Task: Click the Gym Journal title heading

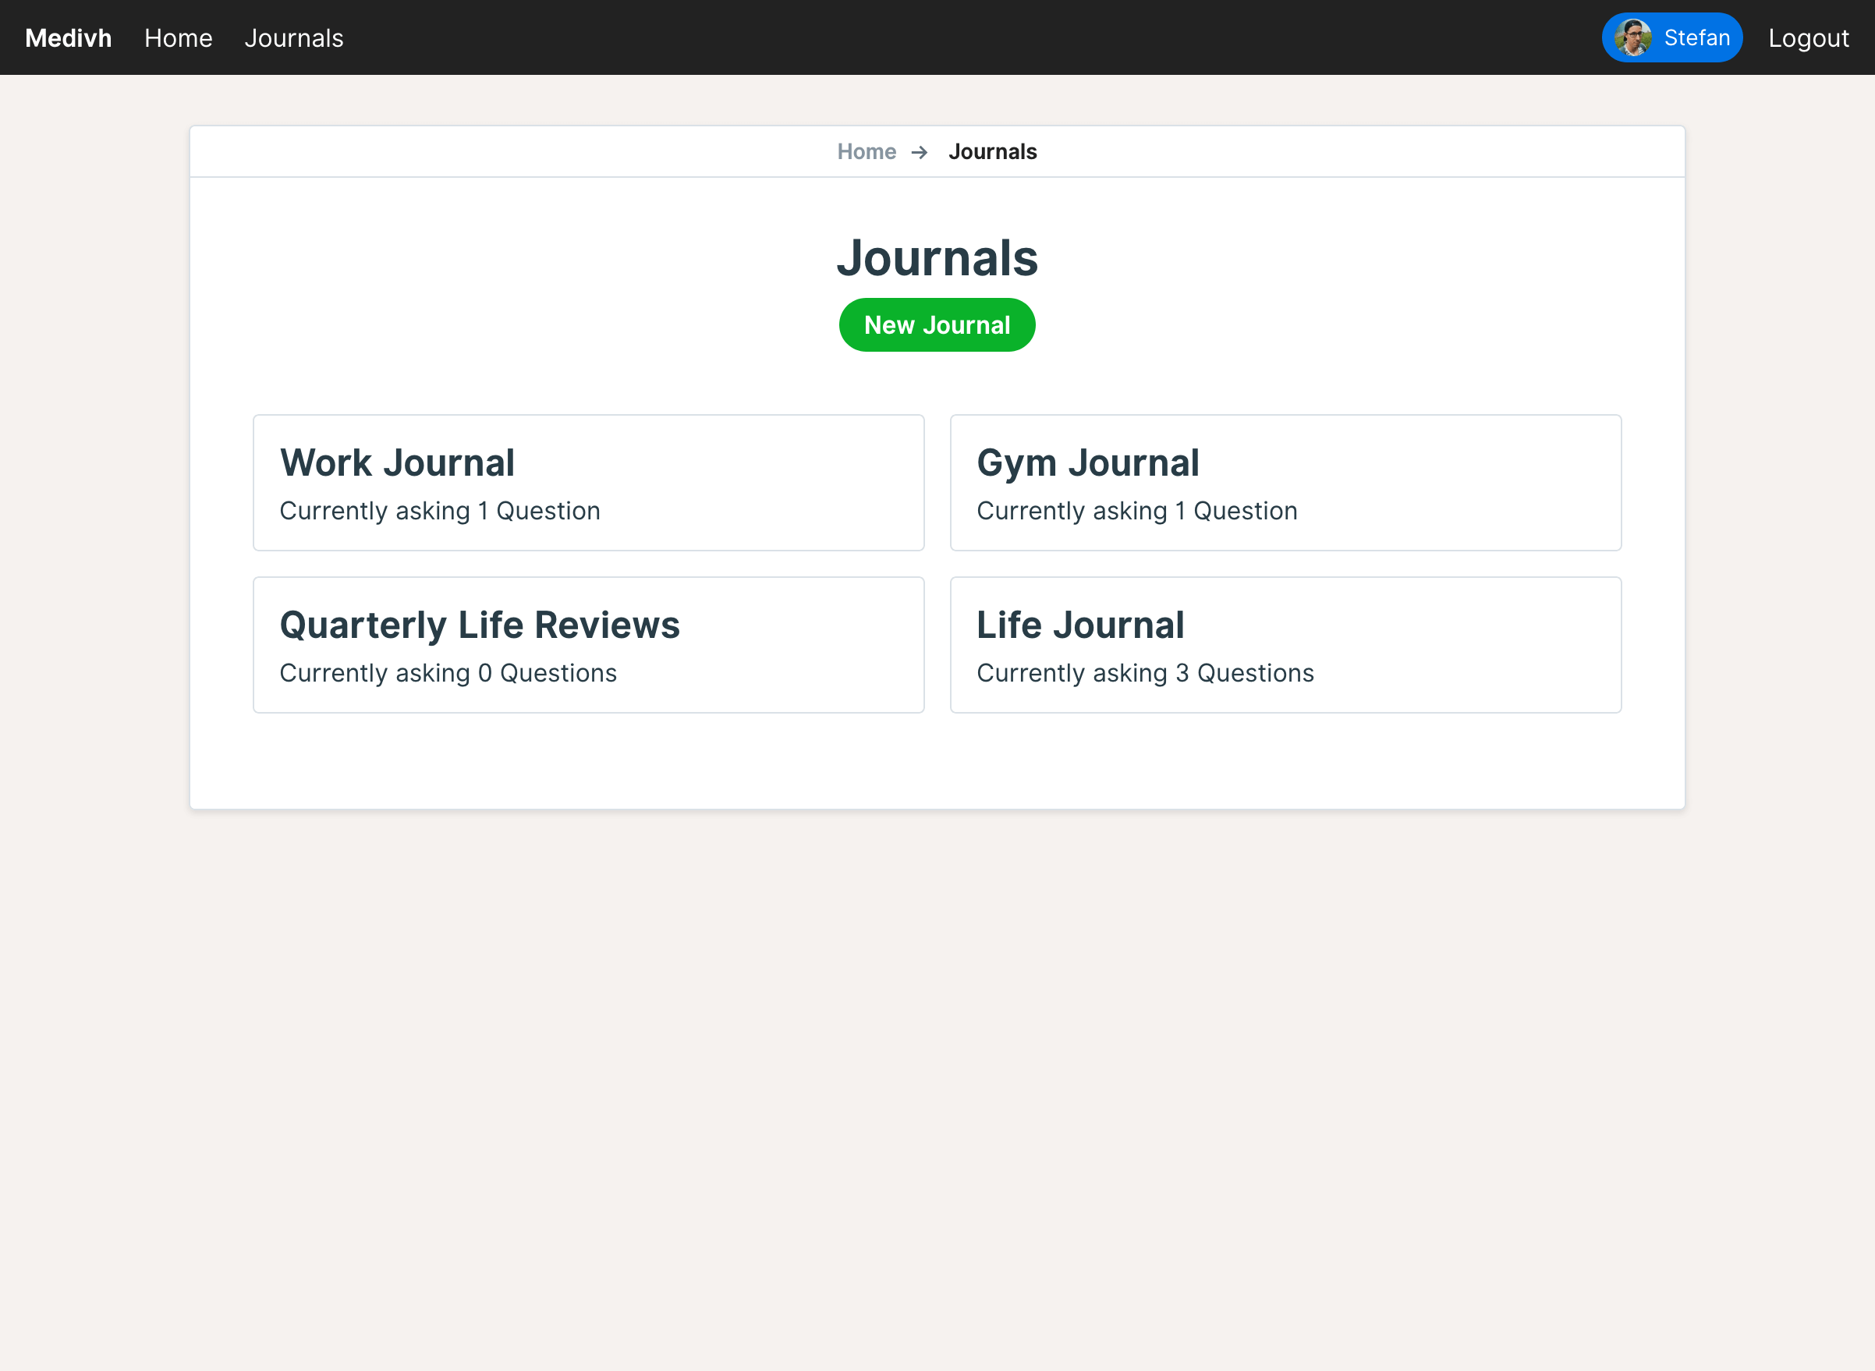Action: 1087,462
